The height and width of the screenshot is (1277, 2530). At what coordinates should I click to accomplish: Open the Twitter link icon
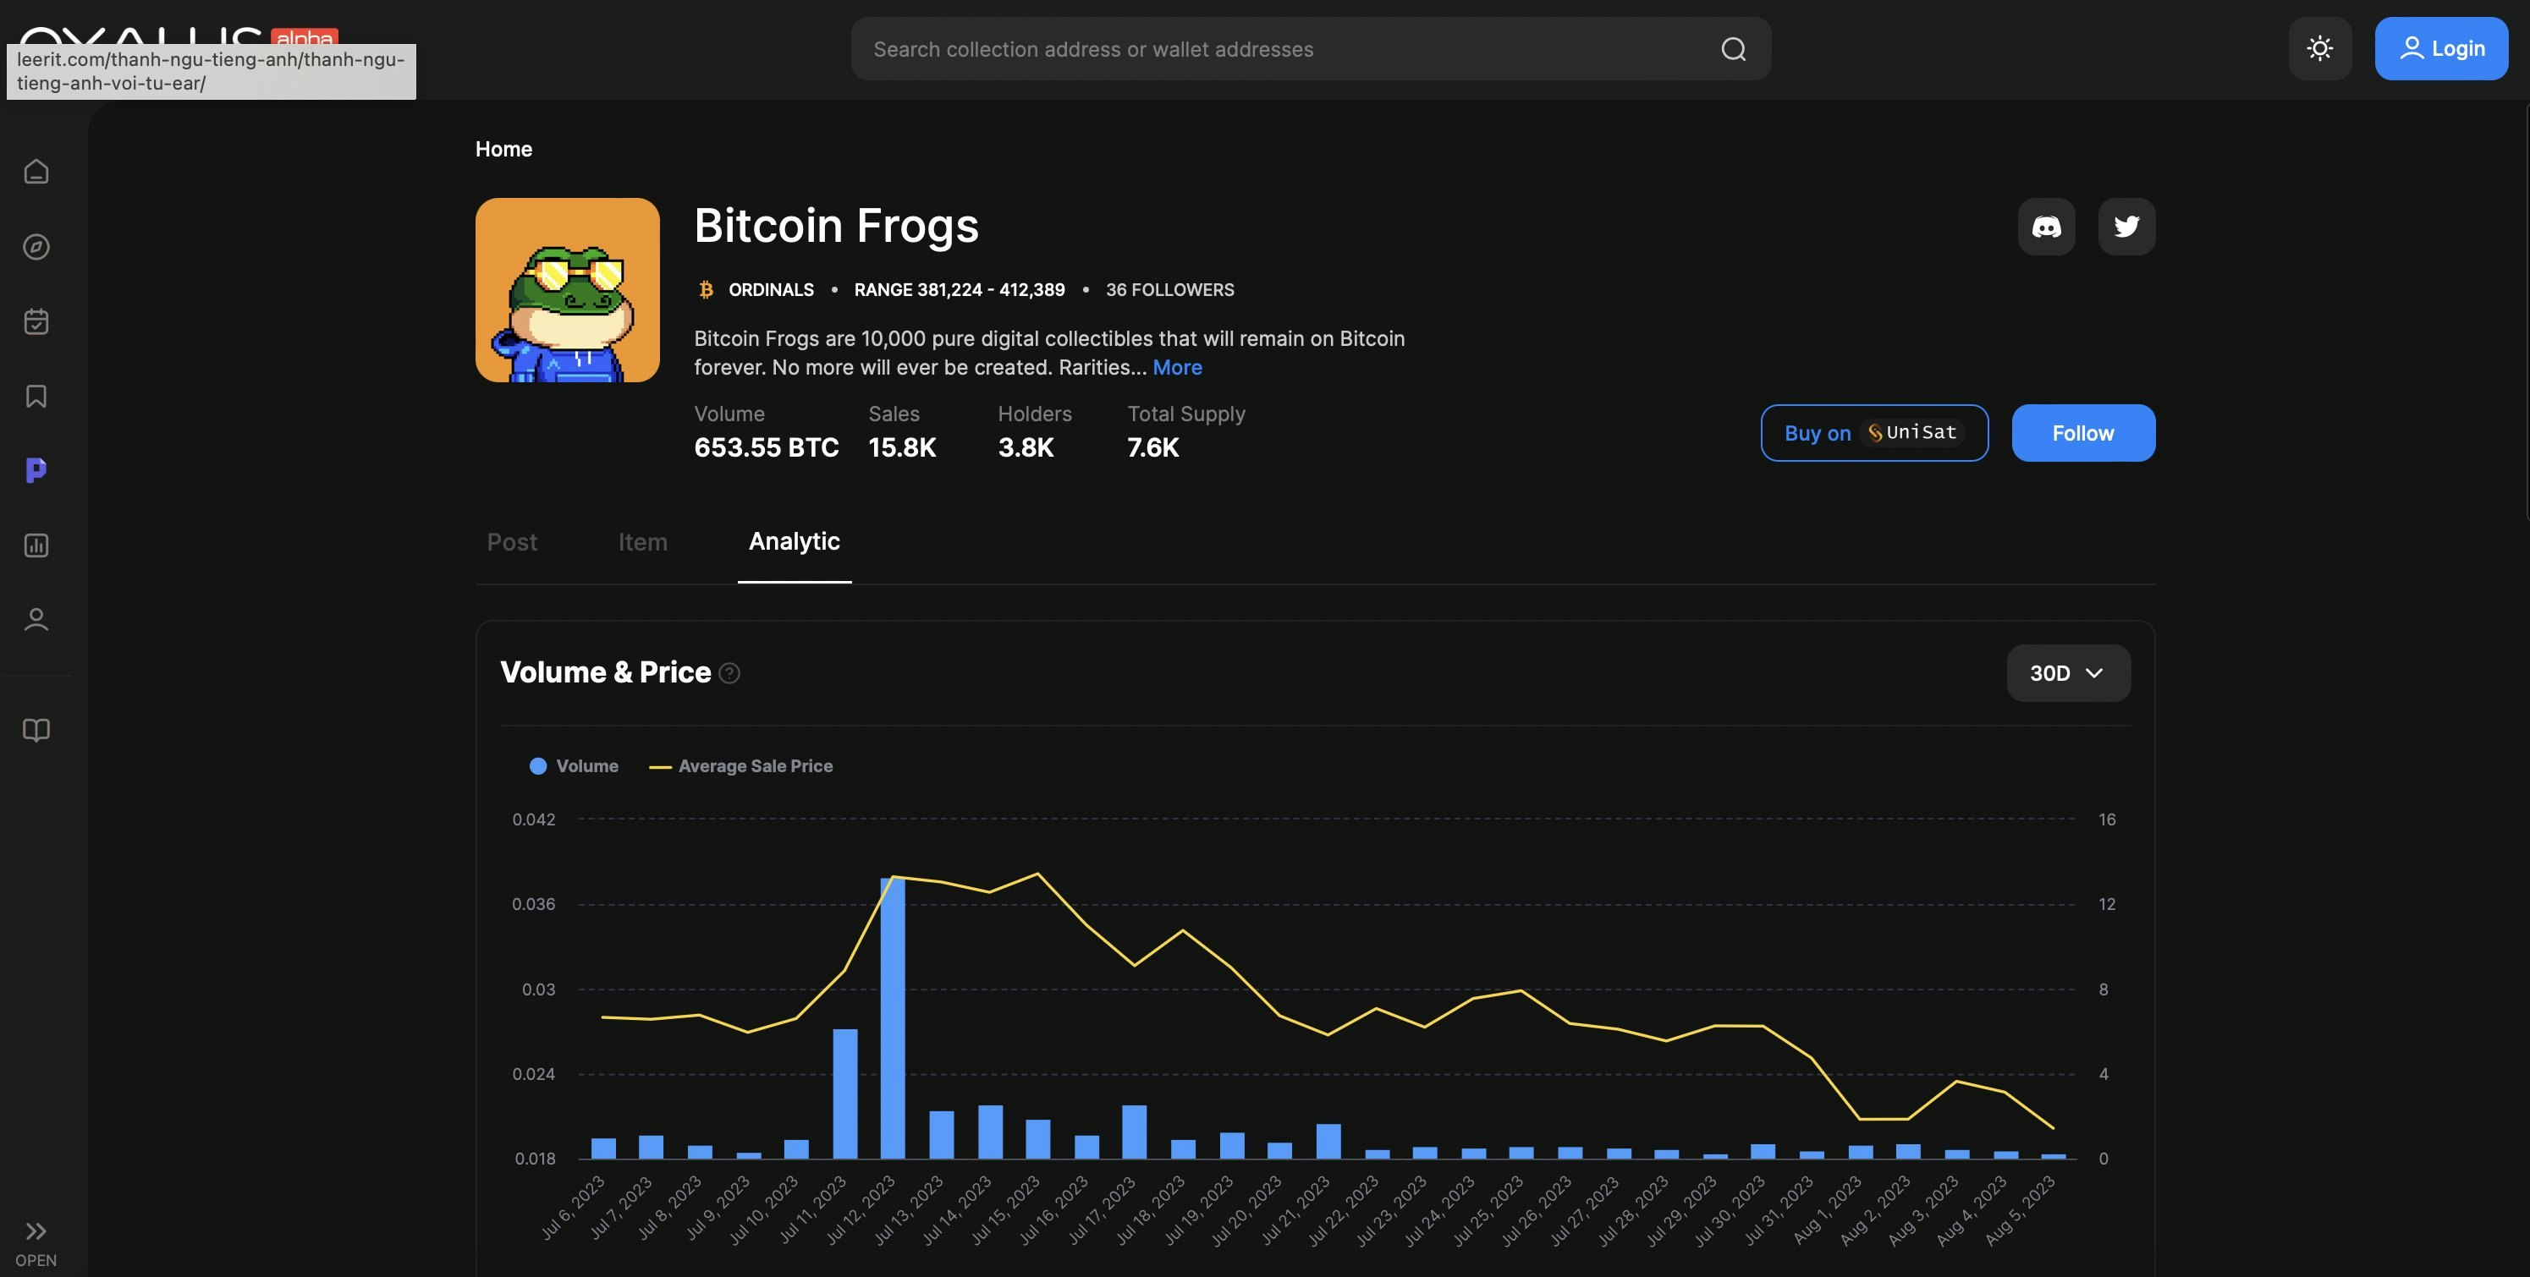pos(2127,227)
